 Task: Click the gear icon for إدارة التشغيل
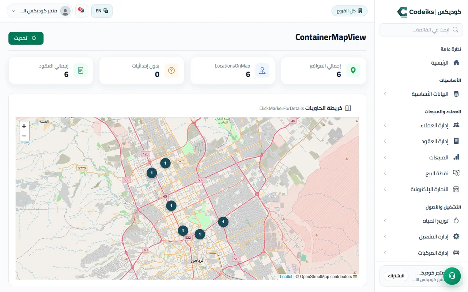456,237
